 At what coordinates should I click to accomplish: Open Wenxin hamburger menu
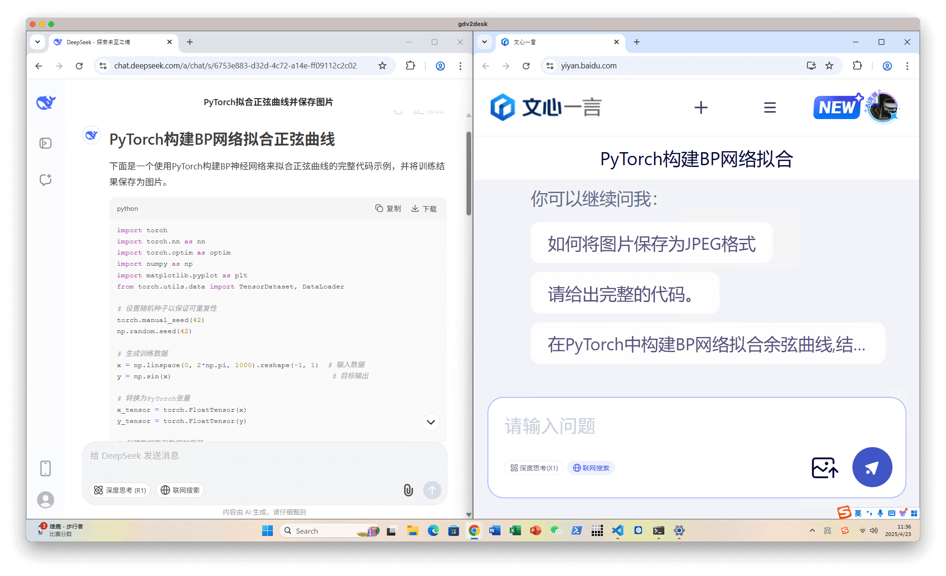(x=770, y=107)
